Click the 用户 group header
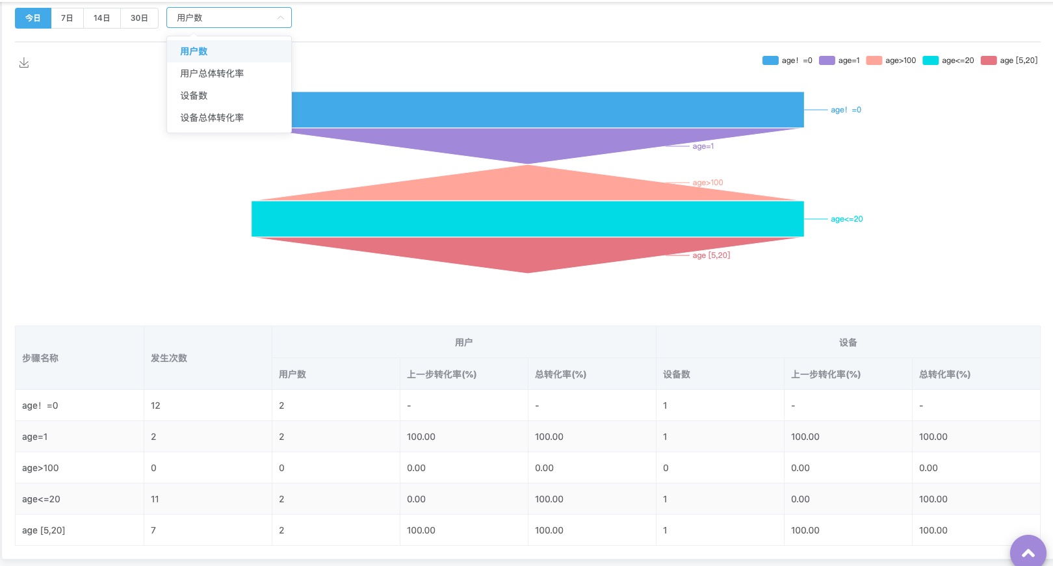1053x566 pixels. [463, 342]
